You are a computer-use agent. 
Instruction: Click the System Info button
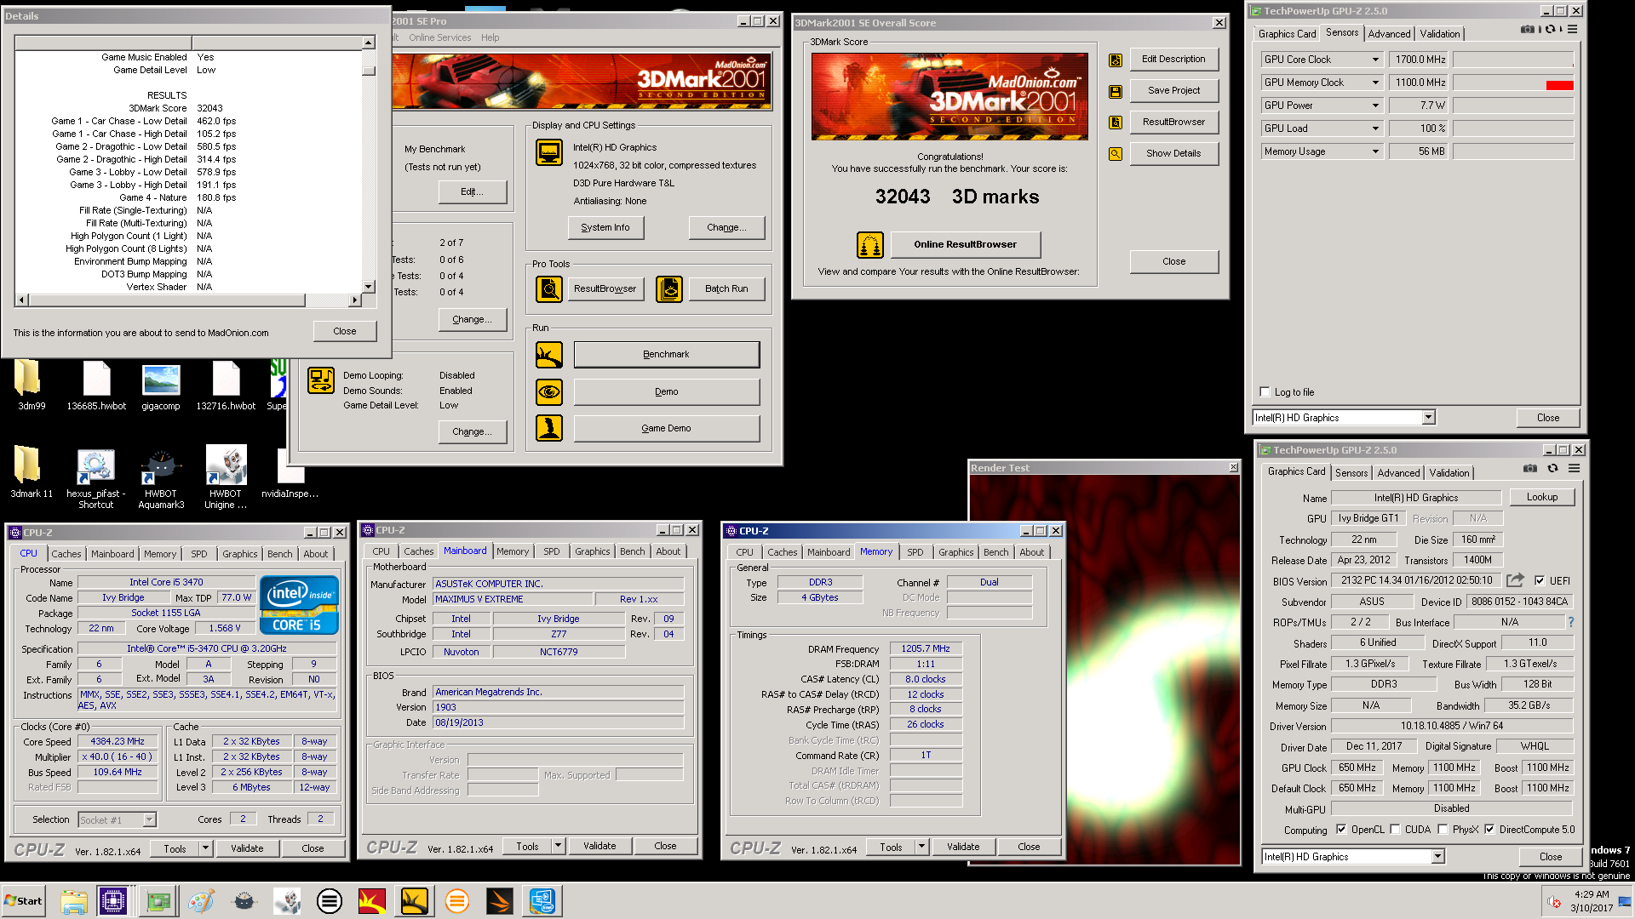(x=605, y=228)
